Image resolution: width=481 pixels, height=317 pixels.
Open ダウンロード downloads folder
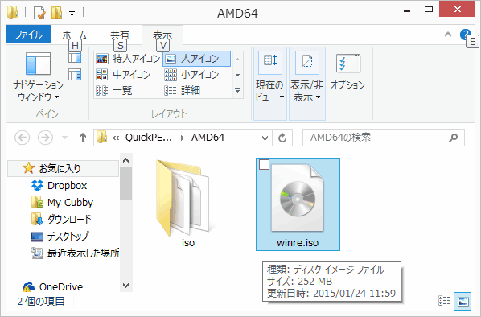click(x=61, y=219)
